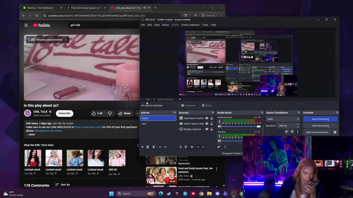Add a source with the Sources plus icon
The height and width of the screenshot is (198, 353).
click(x=180, y=147)
